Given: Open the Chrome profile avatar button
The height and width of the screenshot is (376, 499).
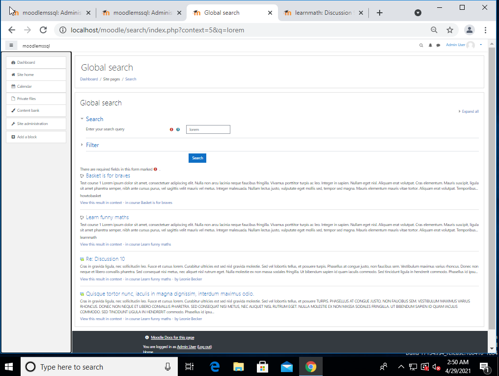Looking at the screenshot, I should [469, 30].
